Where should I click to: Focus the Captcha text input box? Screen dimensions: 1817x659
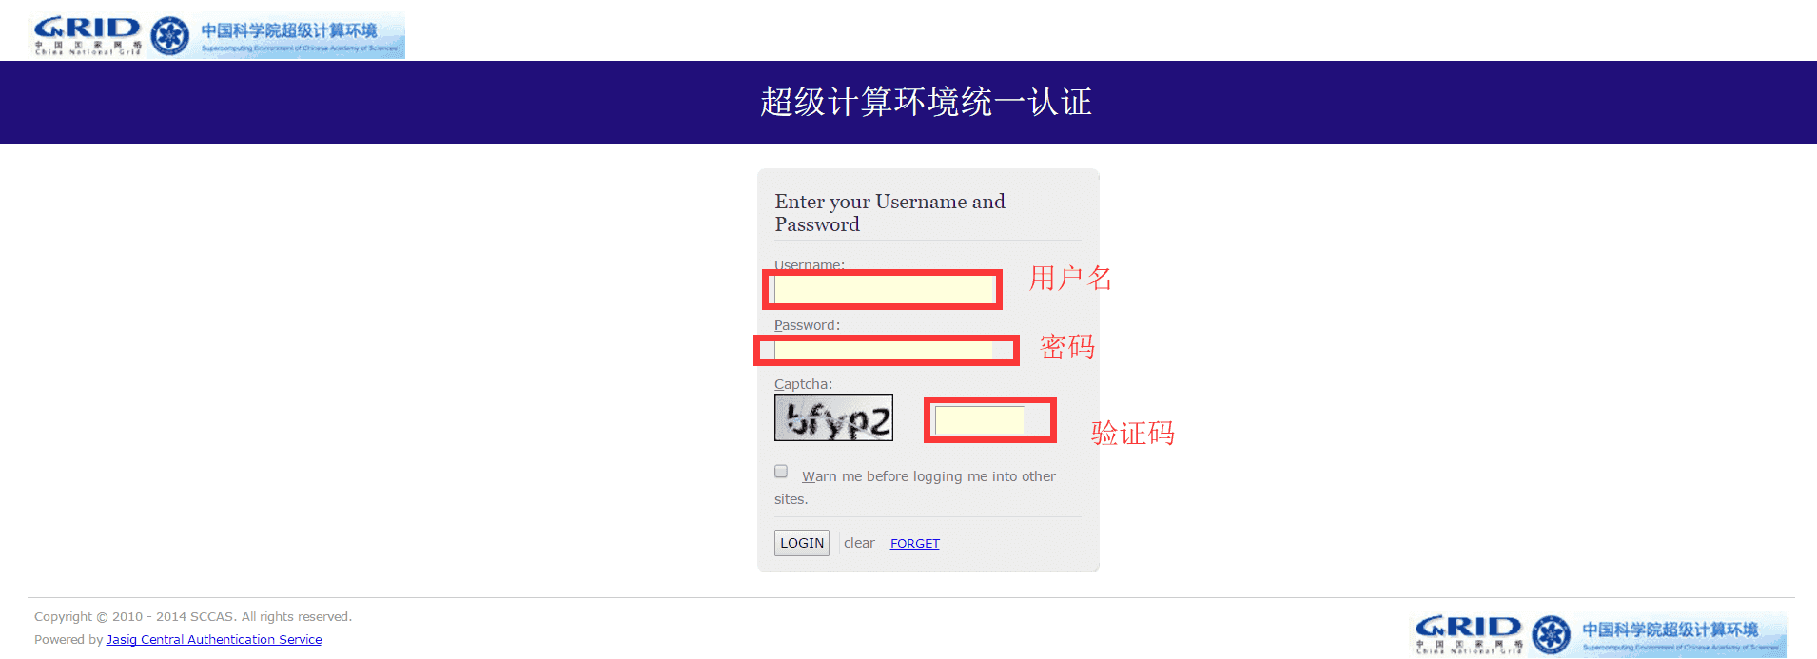[x=979, y=420]
